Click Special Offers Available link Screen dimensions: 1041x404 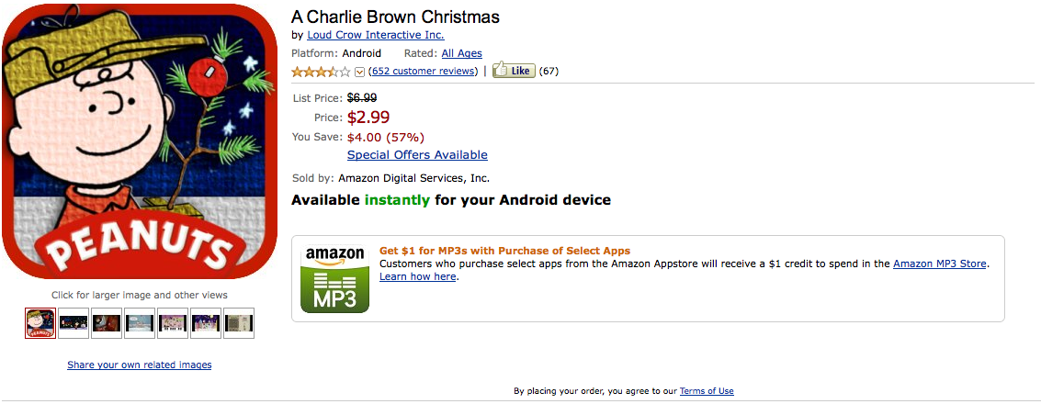pos(417,155)
